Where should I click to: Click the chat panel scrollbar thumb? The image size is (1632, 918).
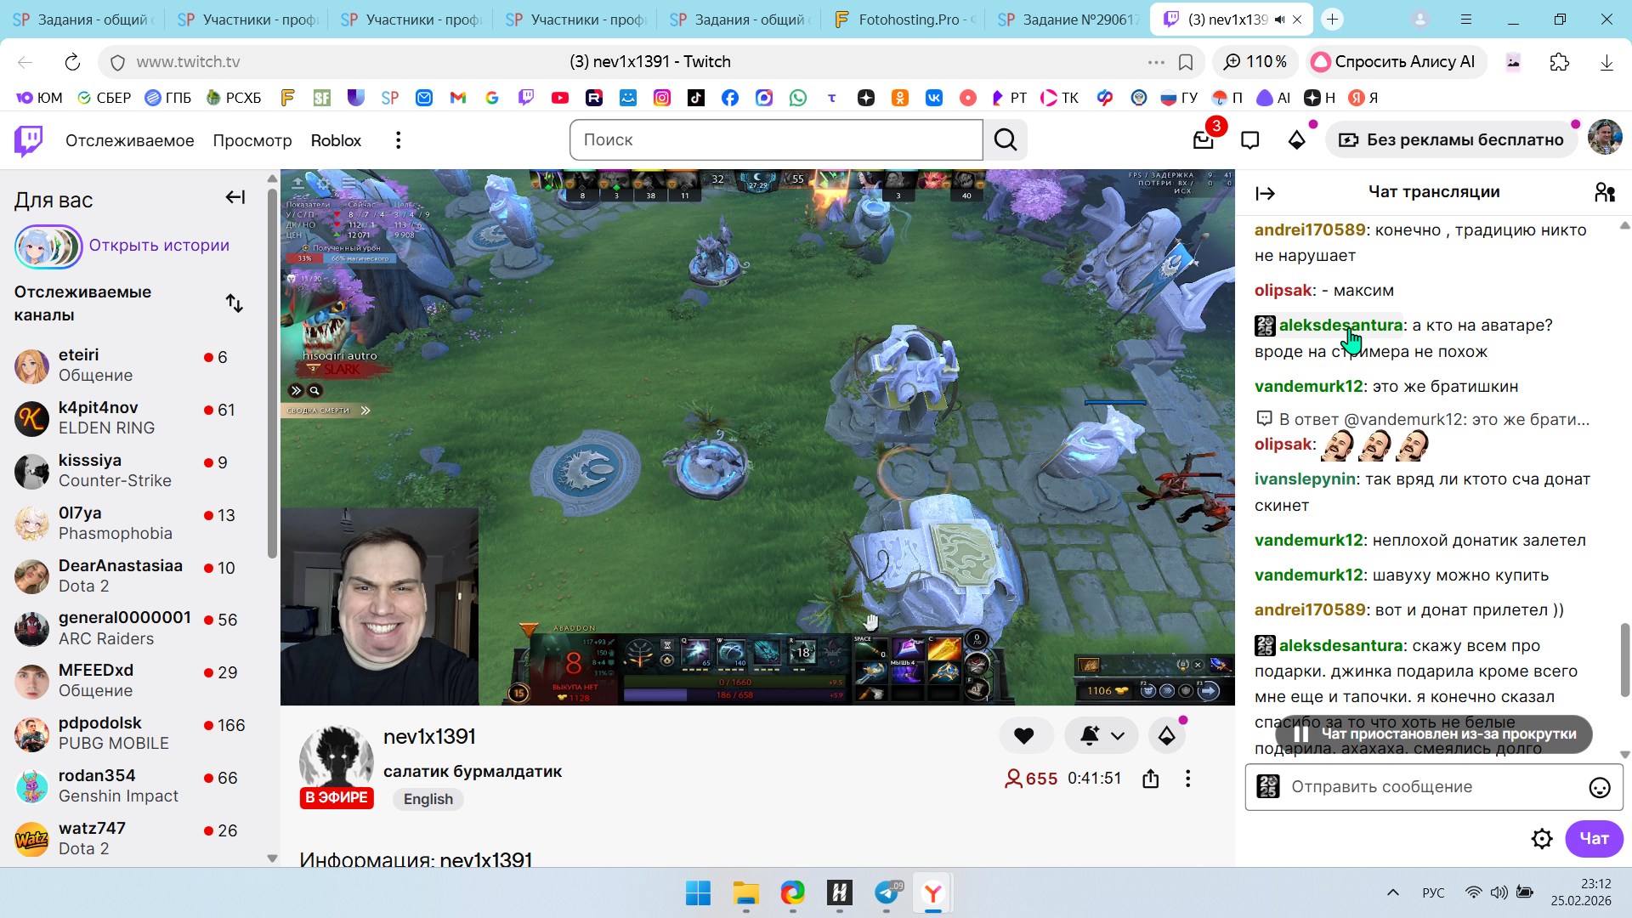[1624, 659]
